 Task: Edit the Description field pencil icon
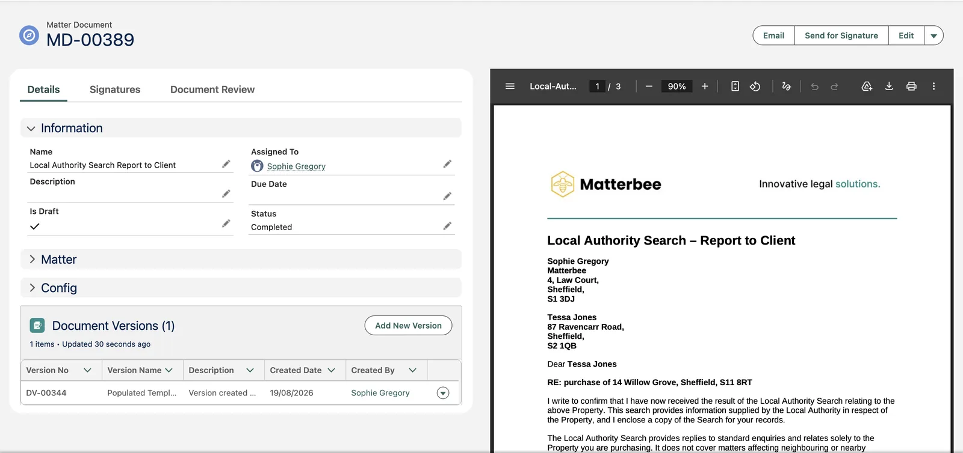pyautogui.click(x=226, y=193)
